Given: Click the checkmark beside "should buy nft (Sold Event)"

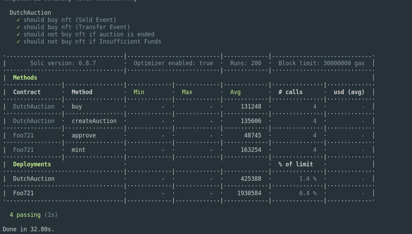Looking at the screenshot, I should (x=19, y=20).
